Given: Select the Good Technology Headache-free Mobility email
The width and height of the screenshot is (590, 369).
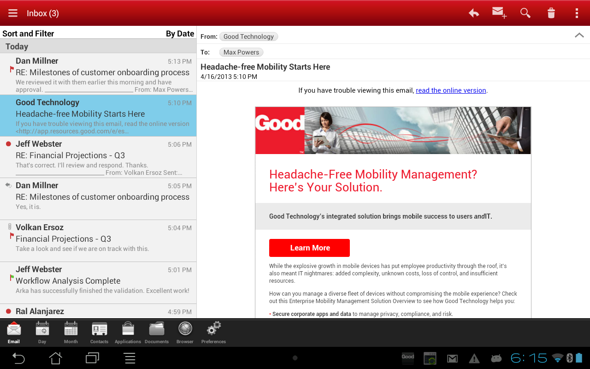Looking at the screenshot, I should pos(98,116).
